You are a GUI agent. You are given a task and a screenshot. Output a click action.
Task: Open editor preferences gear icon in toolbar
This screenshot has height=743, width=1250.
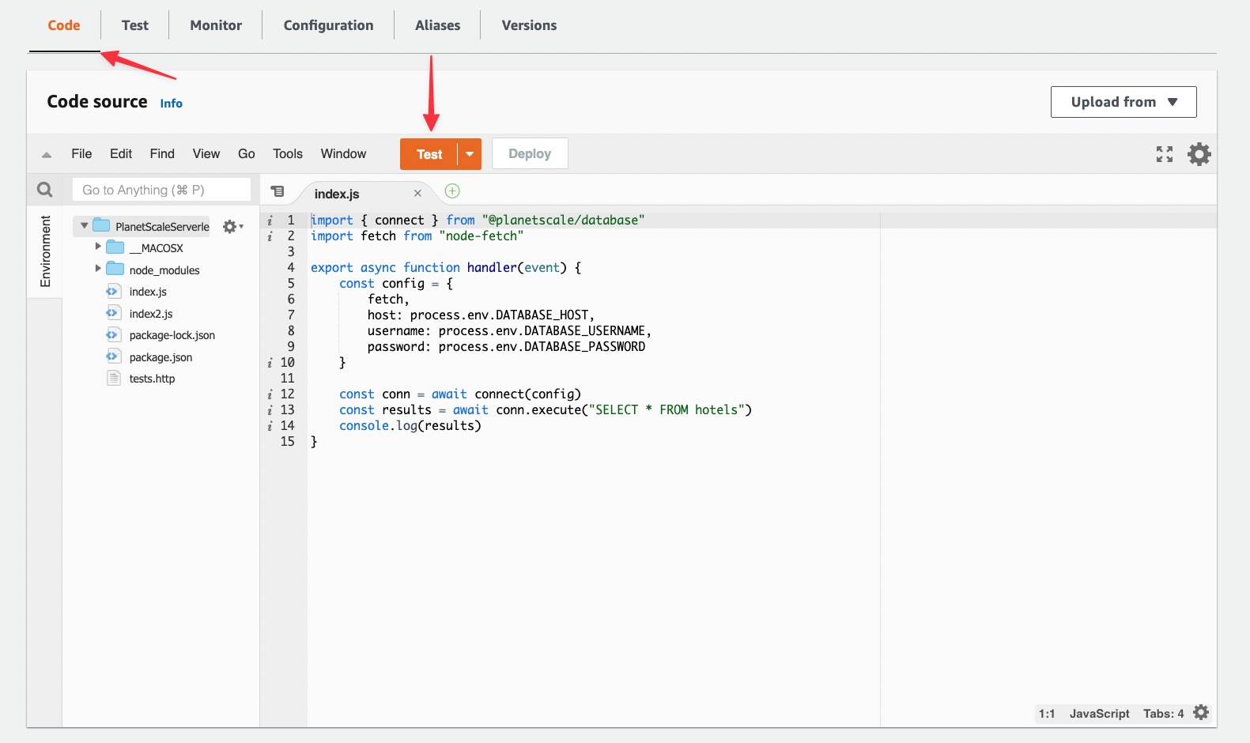pyautogui.click(x=1199, y=154)
